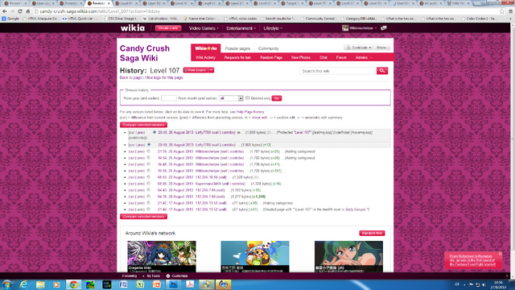Open the browser home page icon
The height and width of the screenshot is (290, 515).
tap(28, 11)
